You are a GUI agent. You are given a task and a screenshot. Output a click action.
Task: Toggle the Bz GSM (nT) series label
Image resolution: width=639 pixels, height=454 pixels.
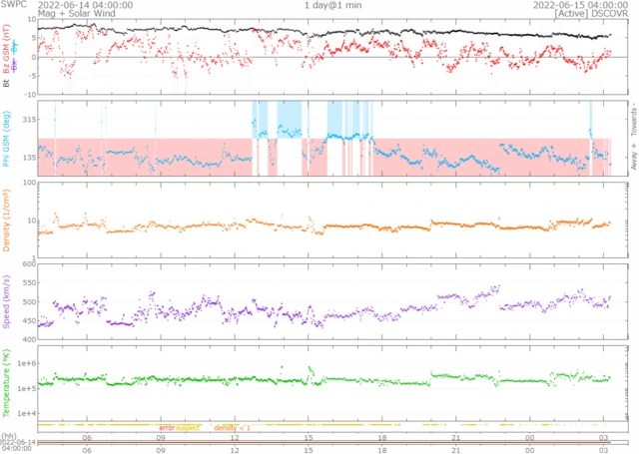pyautogui.click(x=6, y=49)
